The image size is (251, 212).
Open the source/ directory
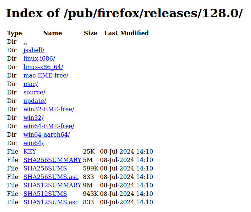(34, 93)
